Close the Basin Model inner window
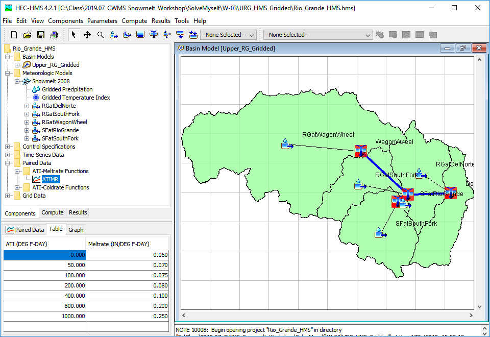 (479, 48)
